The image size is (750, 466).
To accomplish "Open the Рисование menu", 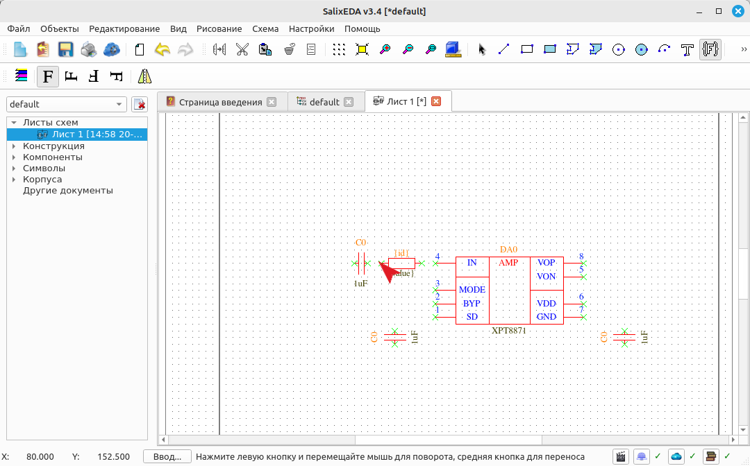I will [x=219, y=28].
